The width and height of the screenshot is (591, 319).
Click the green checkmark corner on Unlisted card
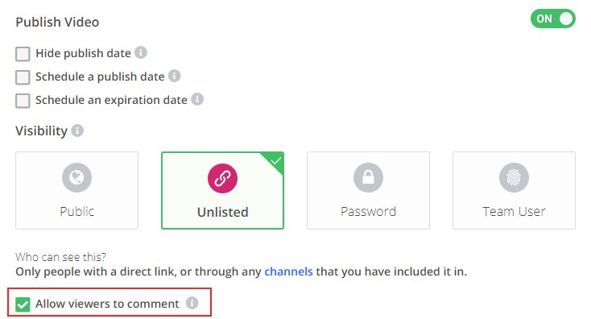coord(276,160)
